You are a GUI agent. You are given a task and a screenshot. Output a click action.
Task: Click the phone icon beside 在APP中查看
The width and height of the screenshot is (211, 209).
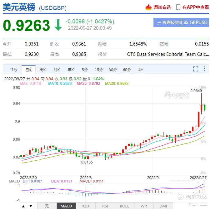click(x=178, y=7)
